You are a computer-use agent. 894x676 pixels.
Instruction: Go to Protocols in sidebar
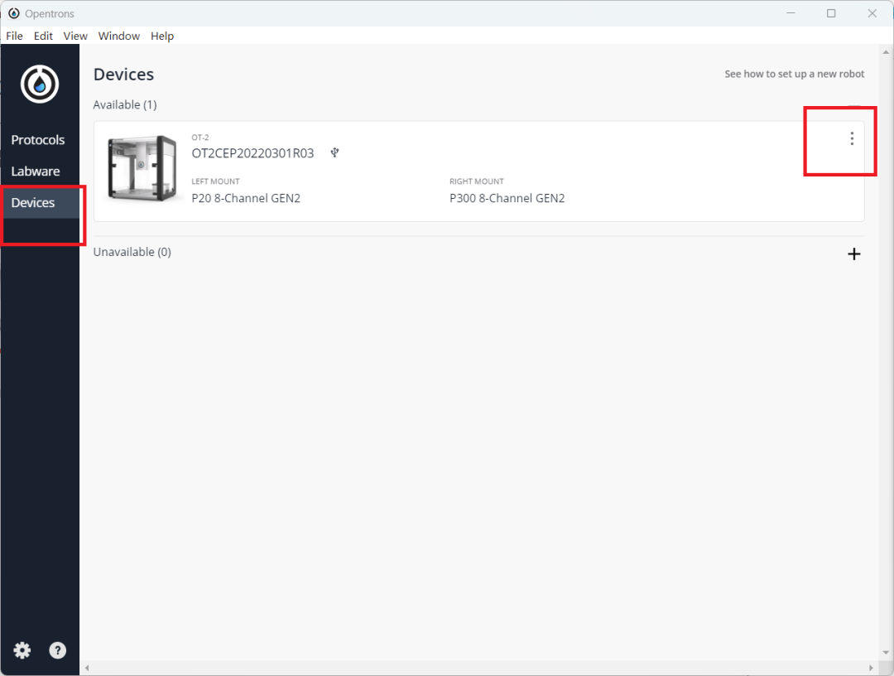(37, 140)
